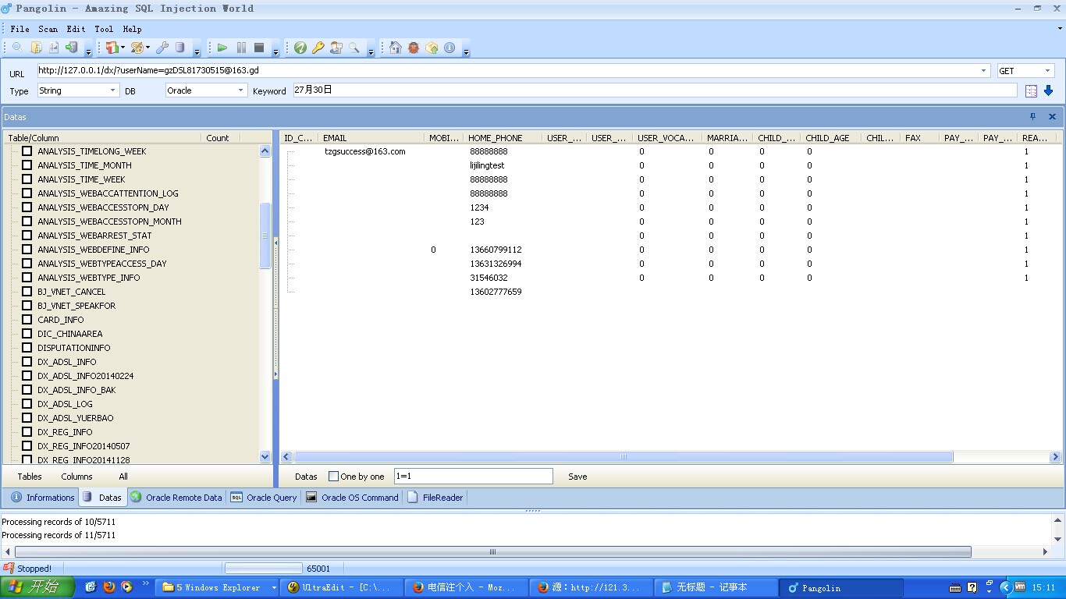1066x599 pixels.
Task: Enable the One by one checkbox
Action: [334, 477]
